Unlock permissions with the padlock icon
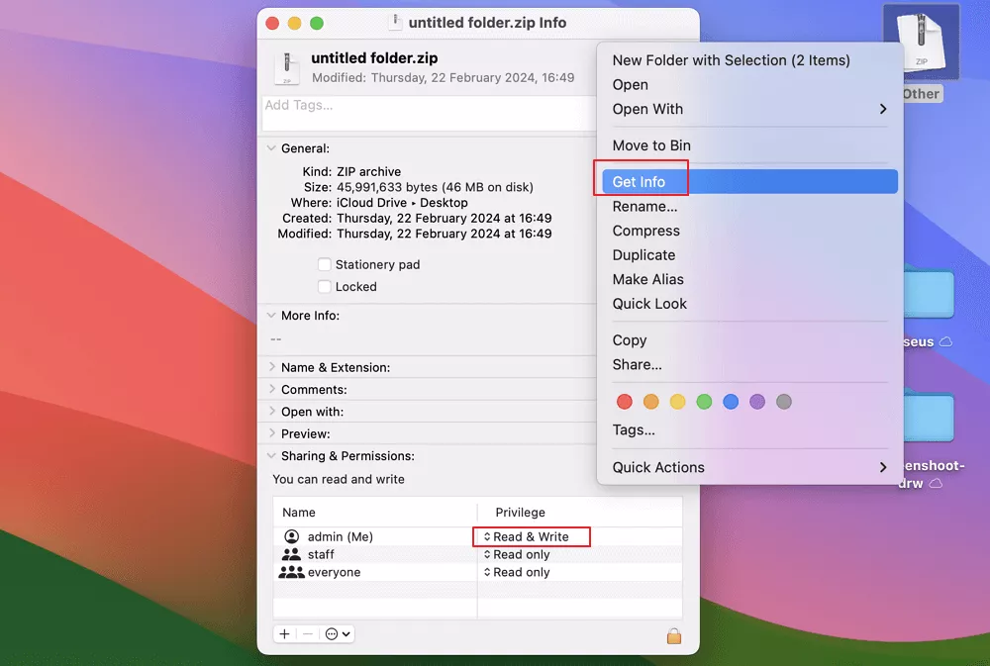990x666 pixels. click(673, 635)
